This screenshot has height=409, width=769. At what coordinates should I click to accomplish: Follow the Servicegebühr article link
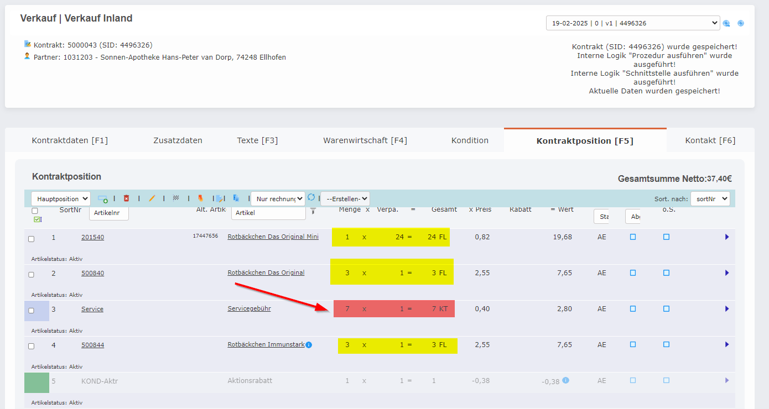249,308
